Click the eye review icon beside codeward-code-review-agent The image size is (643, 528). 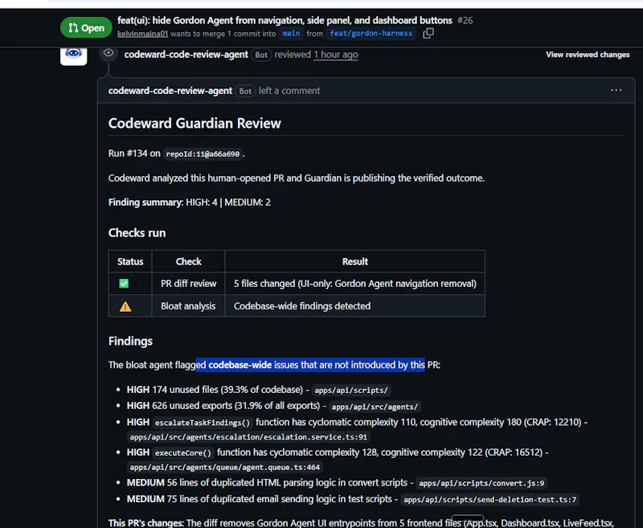click(x=109, y=53)
